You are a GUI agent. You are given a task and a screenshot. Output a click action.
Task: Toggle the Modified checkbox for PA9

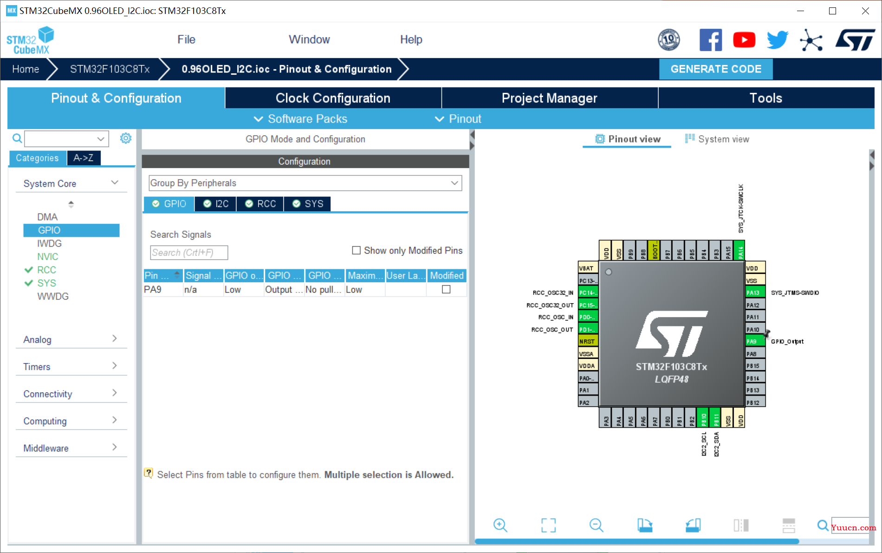[446, 289]
